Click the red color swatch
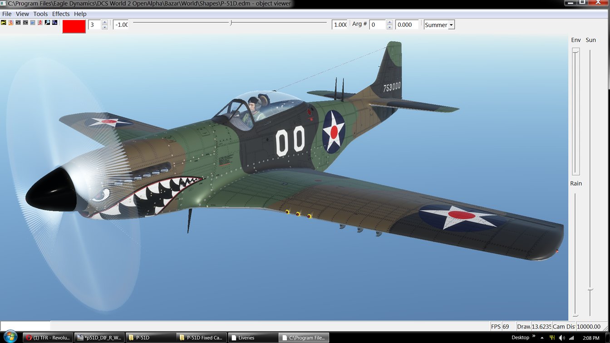The height and width of the screenshot is (343, 610). [x=74, y=26]
